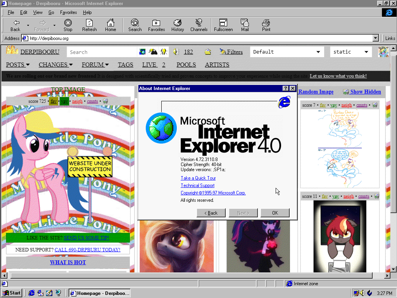Click the volume icon in system tray

point(362,293)
